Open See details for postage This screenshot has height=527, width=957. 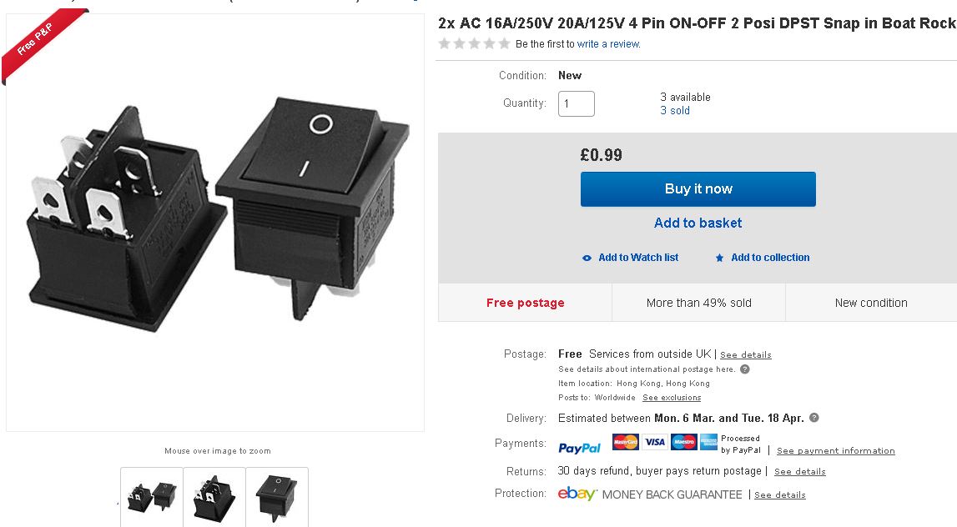click(745, 355)
